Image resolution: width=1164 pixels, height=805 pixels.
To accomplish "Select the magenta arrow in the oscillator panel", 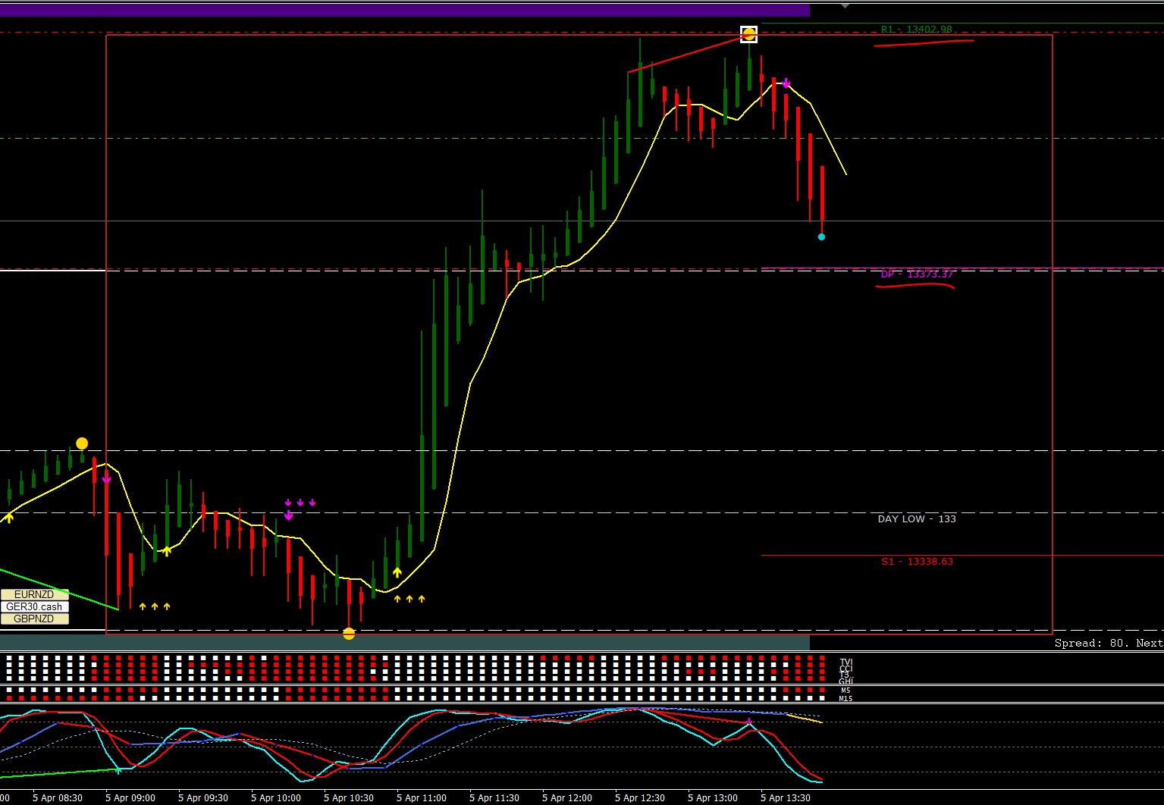I will pyautogui.click(x=749, y=721).
